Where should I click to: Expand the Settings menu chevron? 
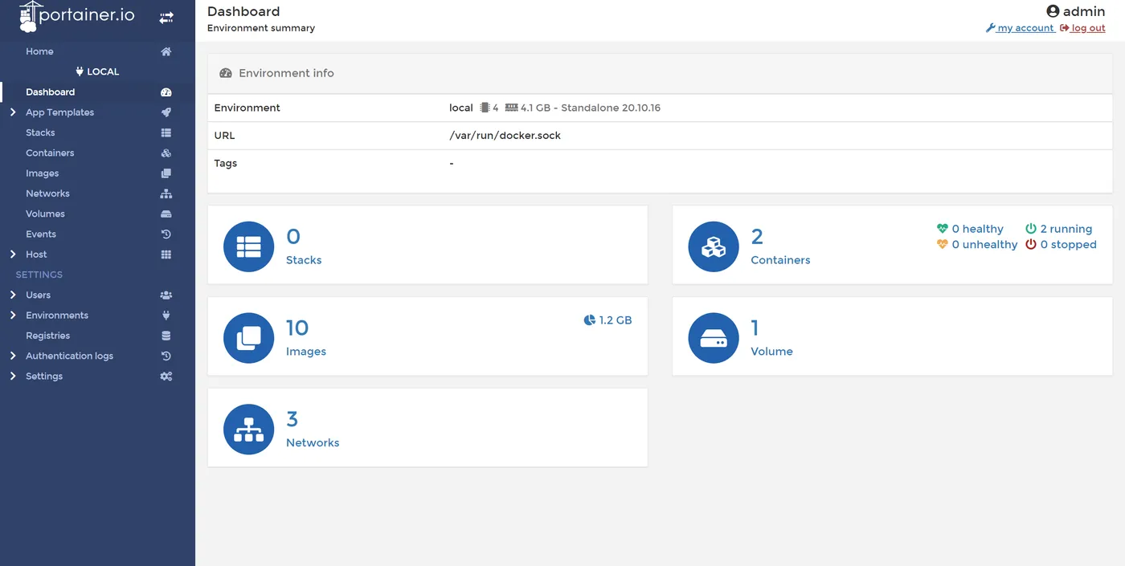tap(13, 377)
